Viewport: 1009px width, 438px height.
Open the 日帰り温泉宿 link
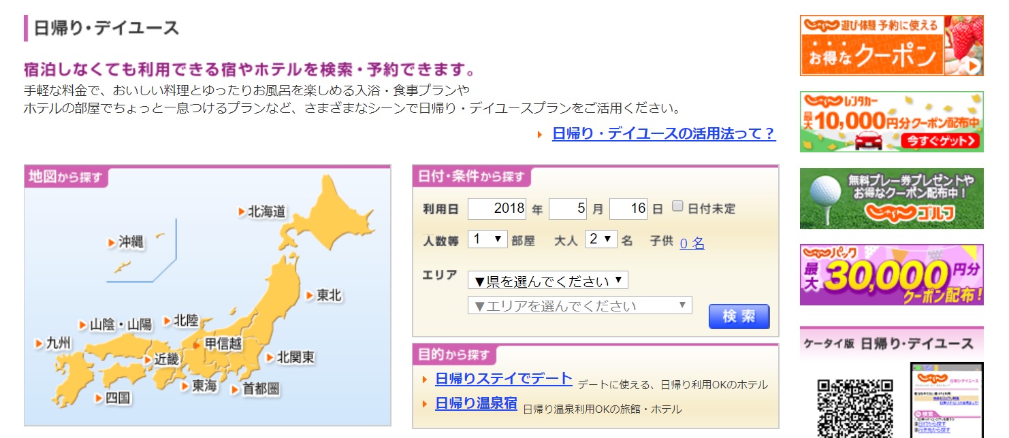[476, 403]
